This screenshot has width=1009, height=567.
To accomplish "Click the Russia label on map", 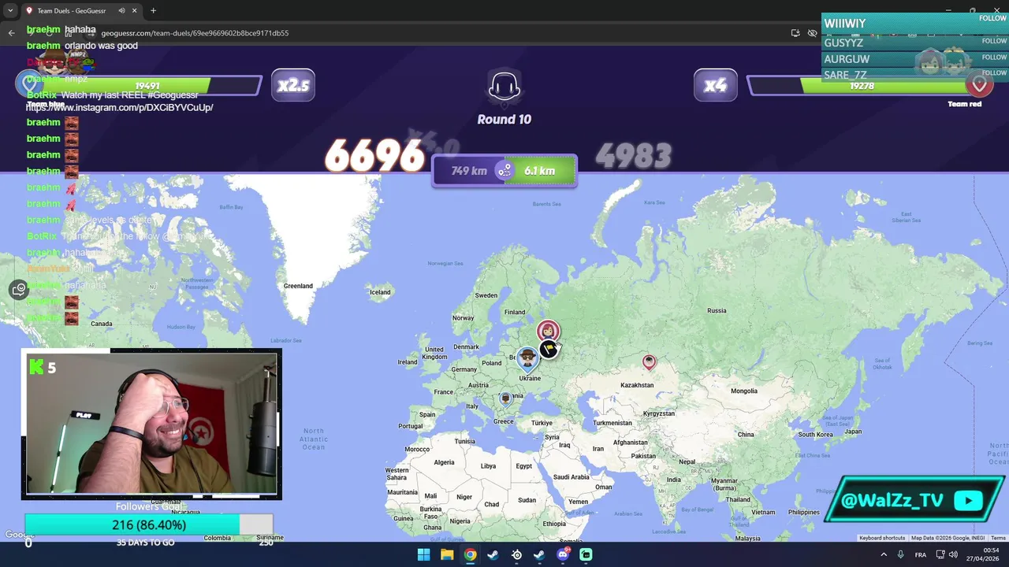I will click(x=717, y=311).
